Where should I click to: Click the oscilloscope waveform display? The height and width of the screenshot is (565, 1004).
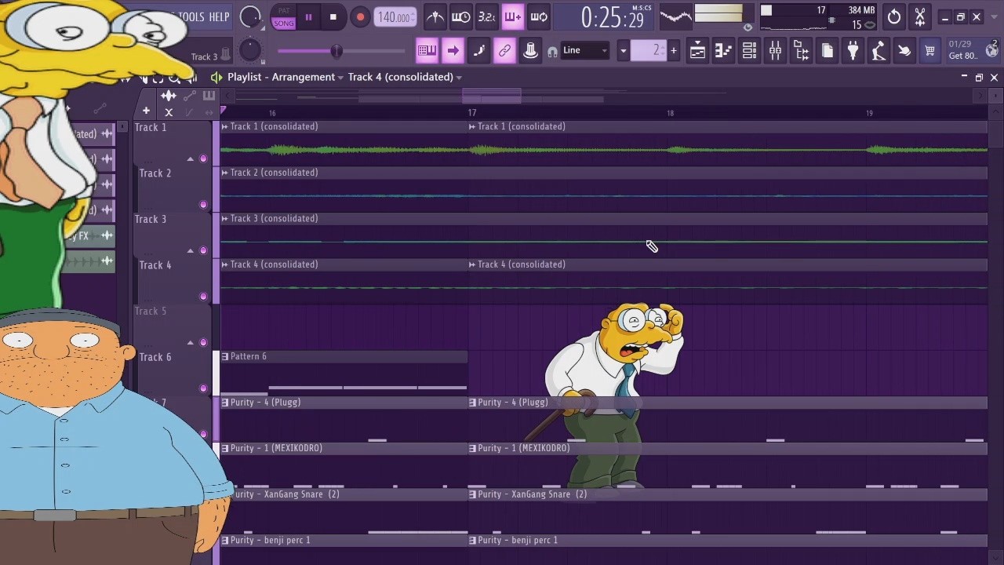675,16
